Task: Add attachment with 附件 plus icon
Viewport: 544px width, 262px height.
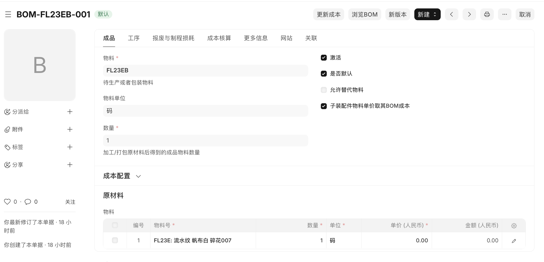Action: 70,130
